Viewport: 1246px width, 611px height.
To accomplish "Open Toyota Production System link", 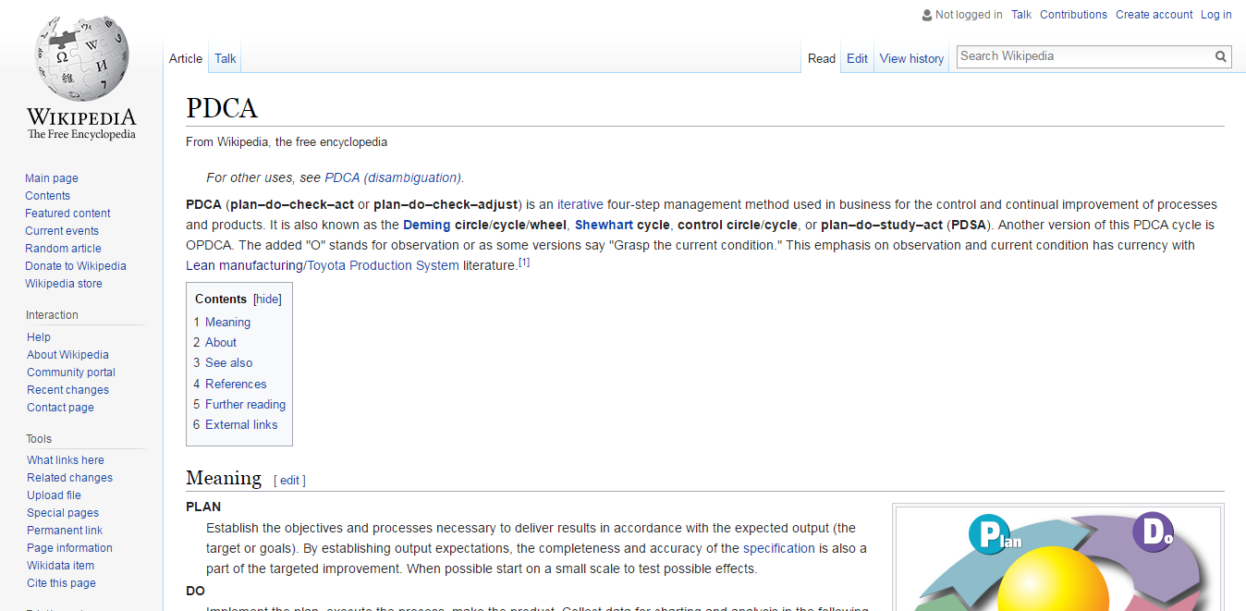I will pos(383,265).
